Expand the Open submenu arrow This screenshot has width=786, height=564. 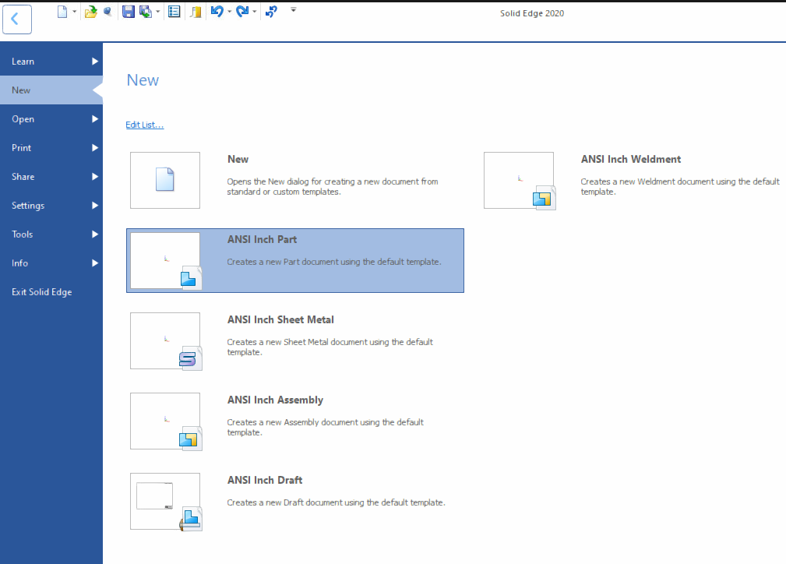point(95,119)
